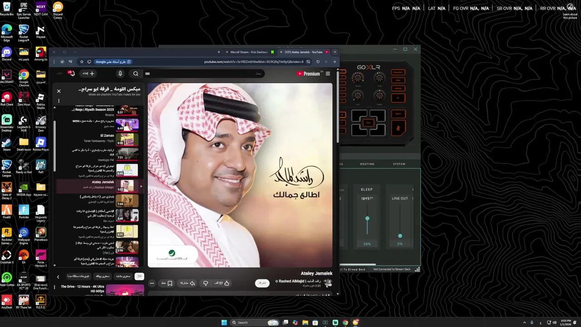Click the Windows taskbar Search box
Image resolution: width=581 pixels, height=327 pixels.
point(255,322)
